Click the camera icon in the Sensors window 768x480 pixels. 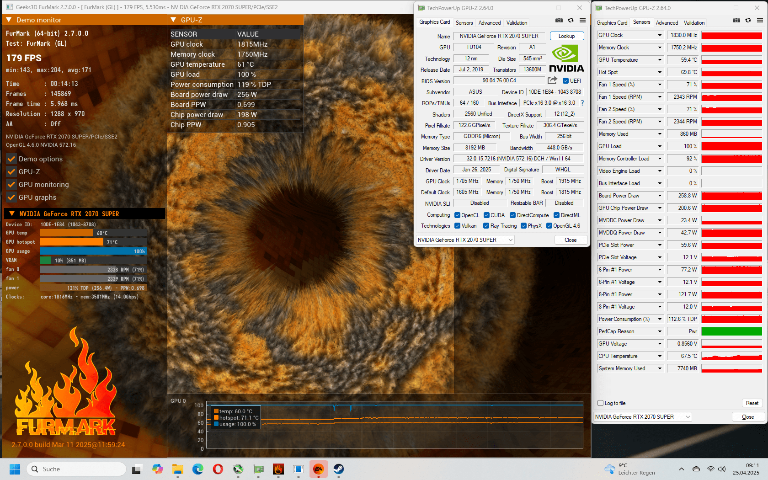(x=736, y=20)
